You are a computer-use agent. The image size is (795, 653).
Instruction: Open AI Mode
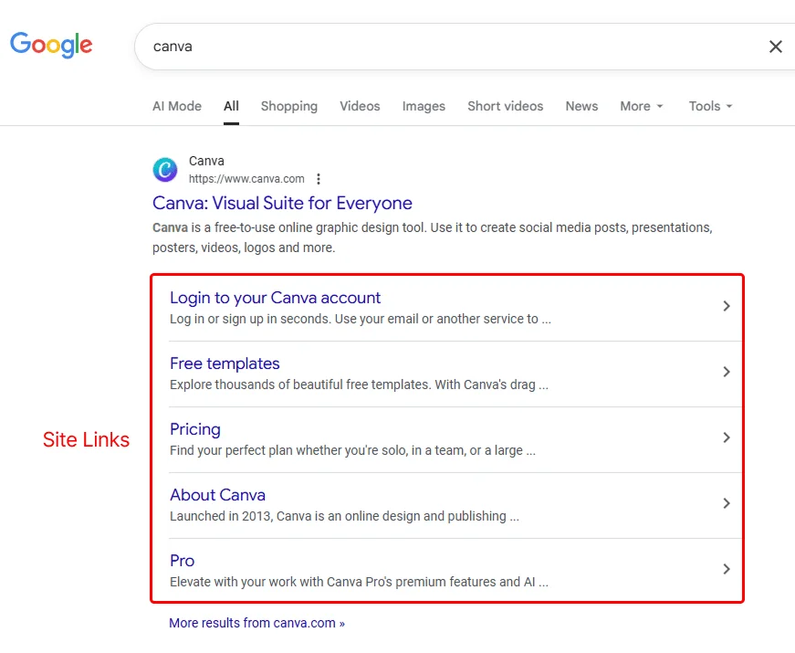click(176, 106)
